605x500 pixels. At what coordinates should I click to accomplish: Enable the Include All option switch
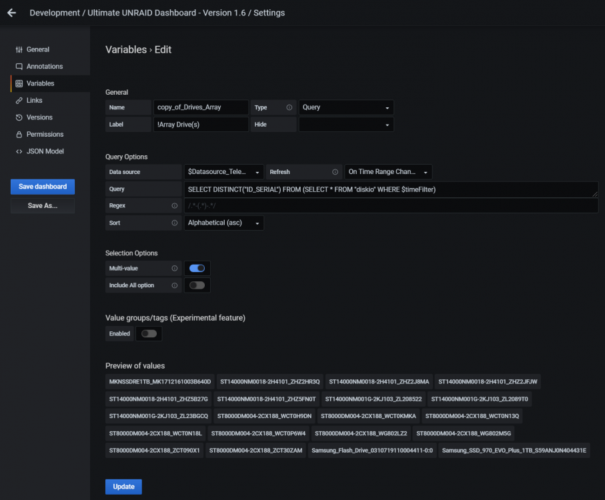coord(197,285)
